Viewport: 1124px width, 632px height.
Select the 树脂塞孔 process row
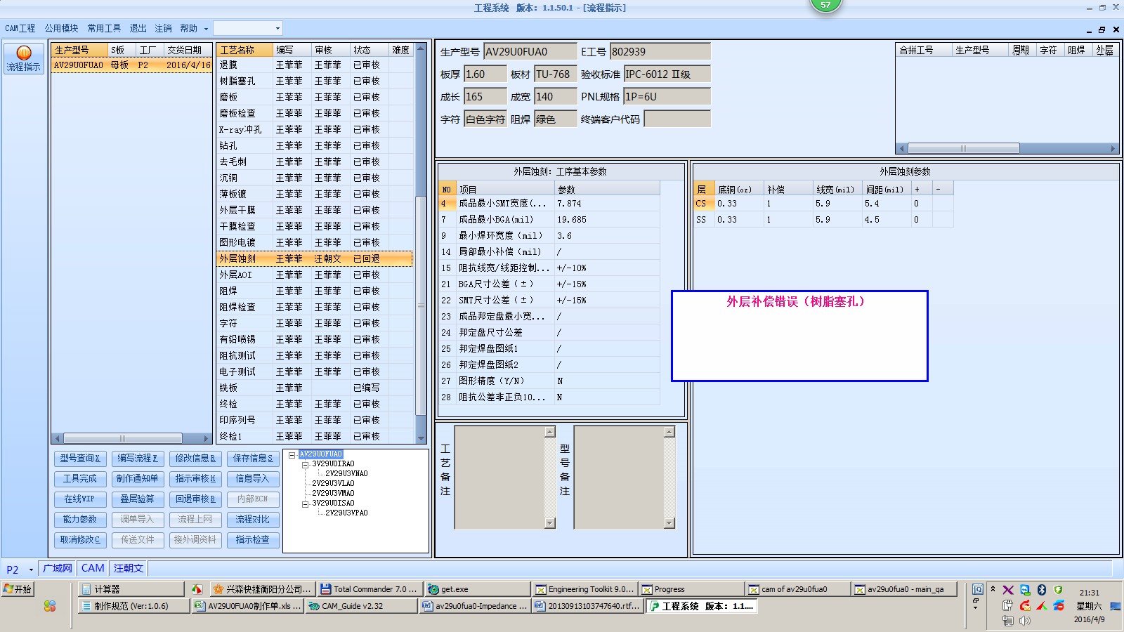click(315, 81)
